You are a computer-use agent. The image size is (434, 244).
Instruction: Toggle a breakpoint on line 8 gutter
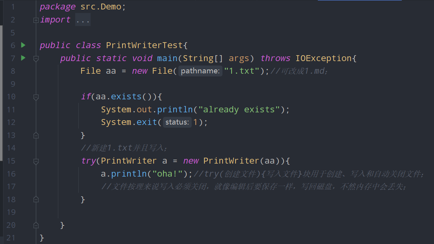24,71
